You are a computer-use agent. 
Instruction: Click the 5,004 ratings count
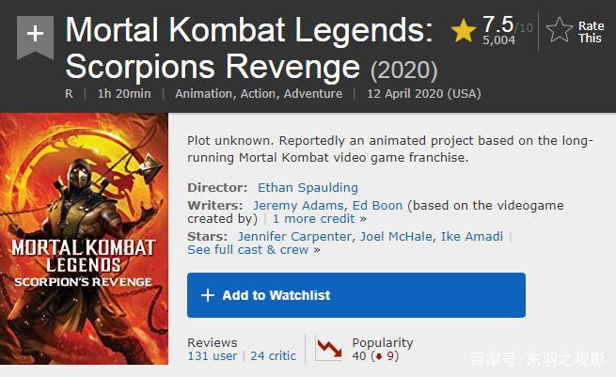click(498, 40)
